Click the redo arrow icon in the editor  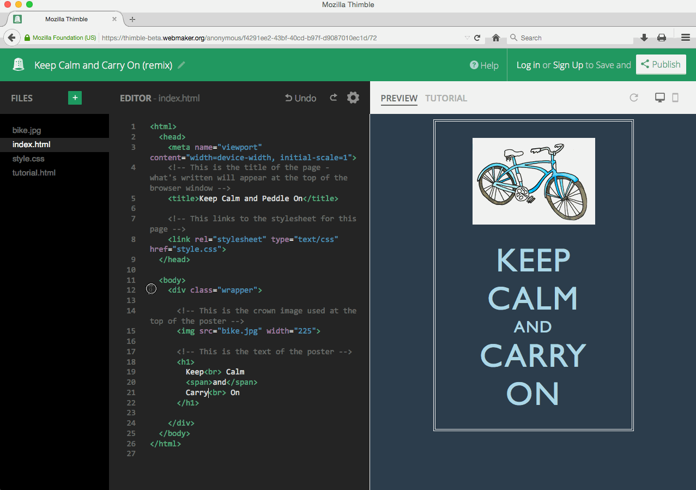pyautogui.click(x=334, y=98)
